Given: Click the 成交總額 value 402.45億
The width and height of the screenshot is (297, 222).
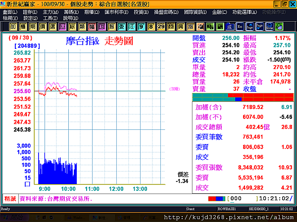Looking at the screenshot, I should pos(257,127).
